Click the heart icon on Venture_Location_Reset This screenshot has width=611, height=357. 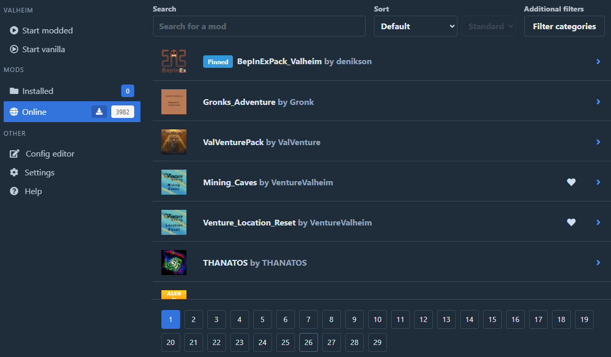point(571,222)
